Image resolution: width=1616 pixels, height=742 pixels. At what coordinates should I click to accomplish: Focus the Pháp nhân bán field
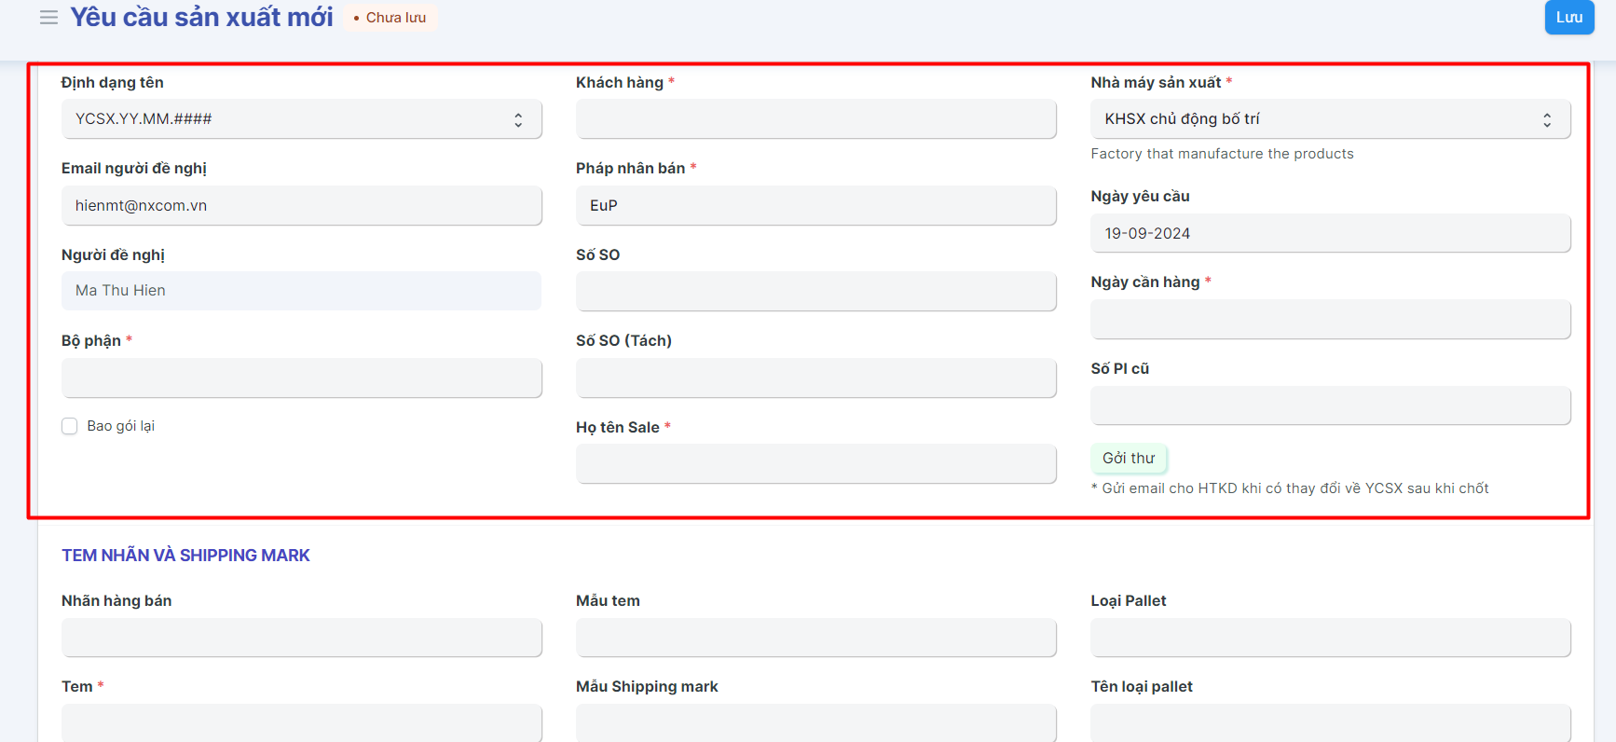pyautogui.click(x=815, y=206)
